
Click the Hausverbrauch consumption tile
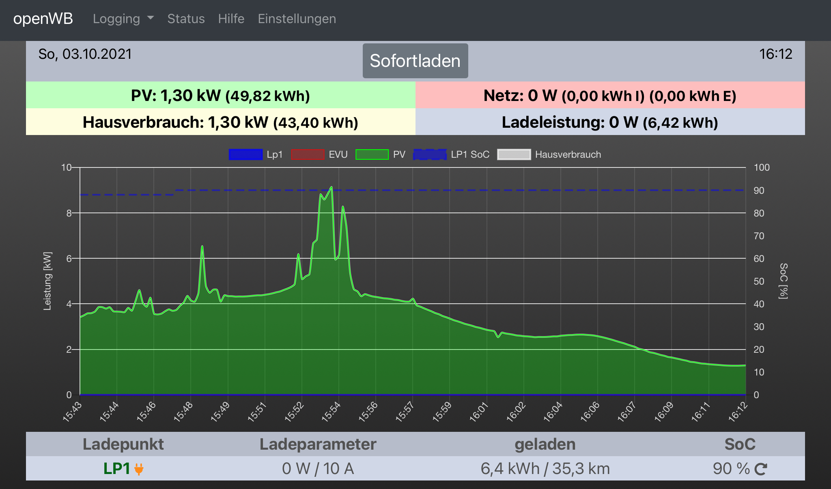(220, 122)
